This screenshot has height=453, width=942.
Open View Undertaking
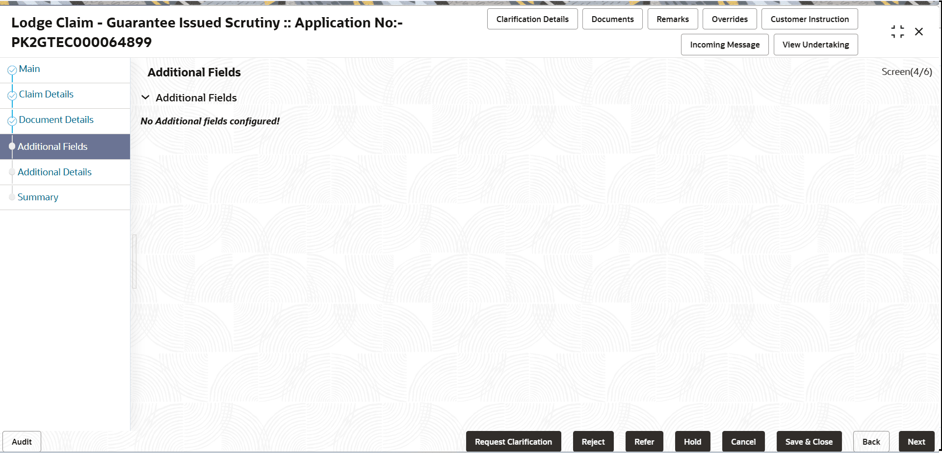coord(815,44)
